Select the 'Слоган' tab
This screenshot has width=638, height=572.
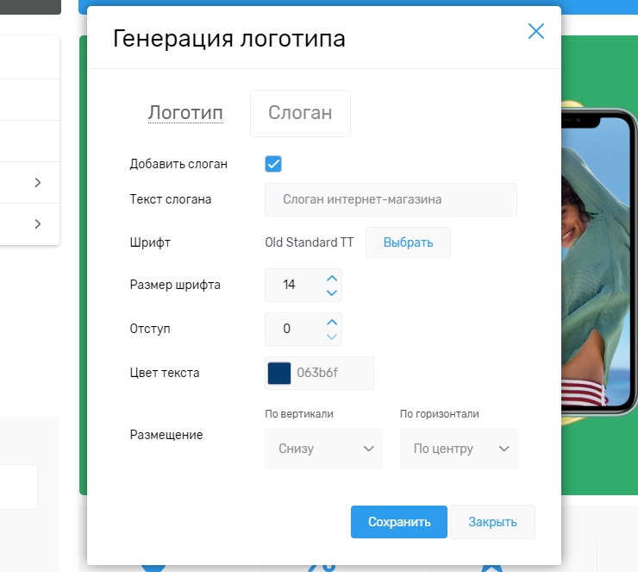[x=300, y=113]
